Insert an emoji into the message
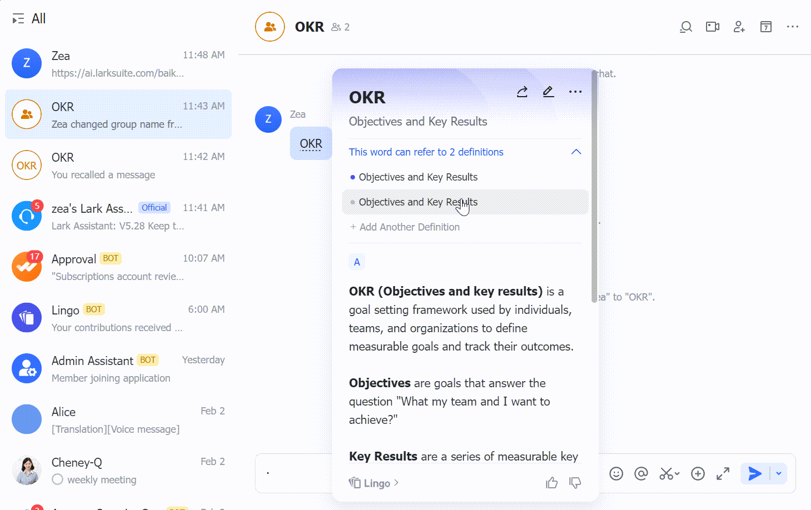The image size is (811, 510). 616,473
